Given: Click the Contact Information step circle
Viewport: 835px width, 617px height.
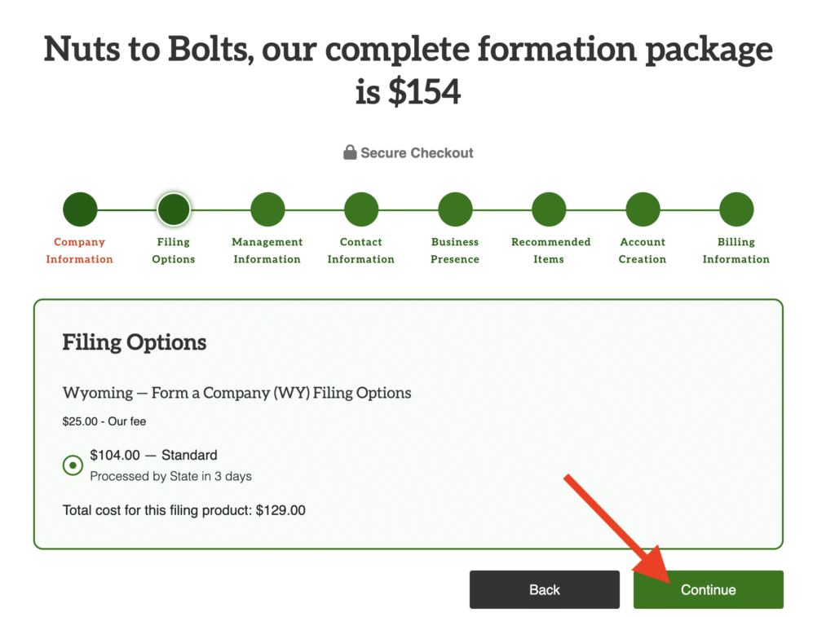Looking at the screenshot, I should pos(361,209).
